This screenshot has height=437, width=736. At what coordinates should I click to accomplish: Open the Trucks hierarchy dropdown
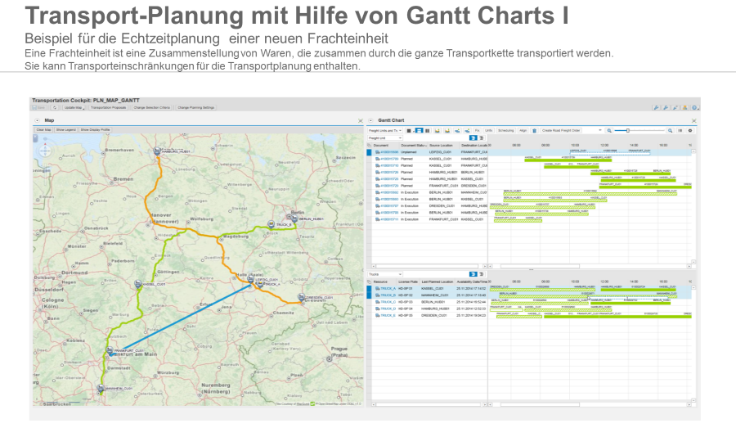coord(385,274)
